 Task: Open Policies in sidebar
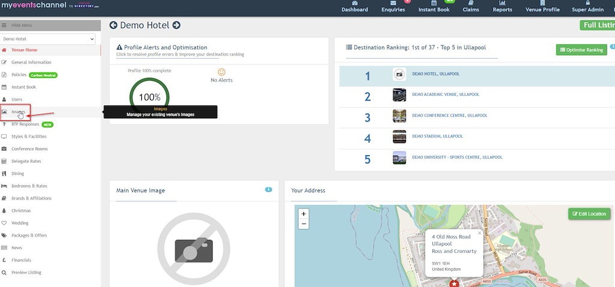[x=19, y=75]
